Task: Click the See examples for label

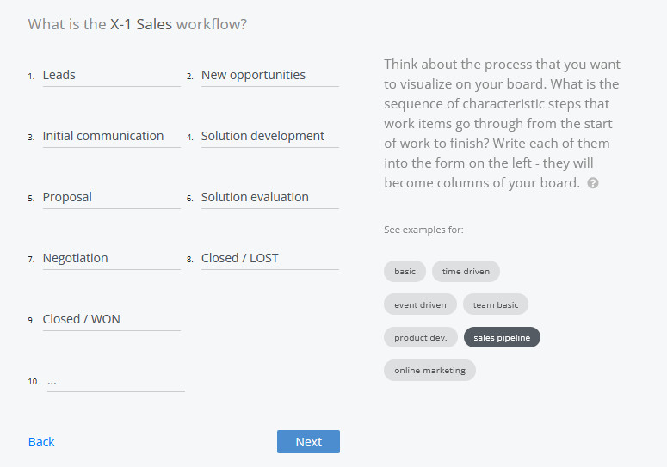Action: (423, 230)
